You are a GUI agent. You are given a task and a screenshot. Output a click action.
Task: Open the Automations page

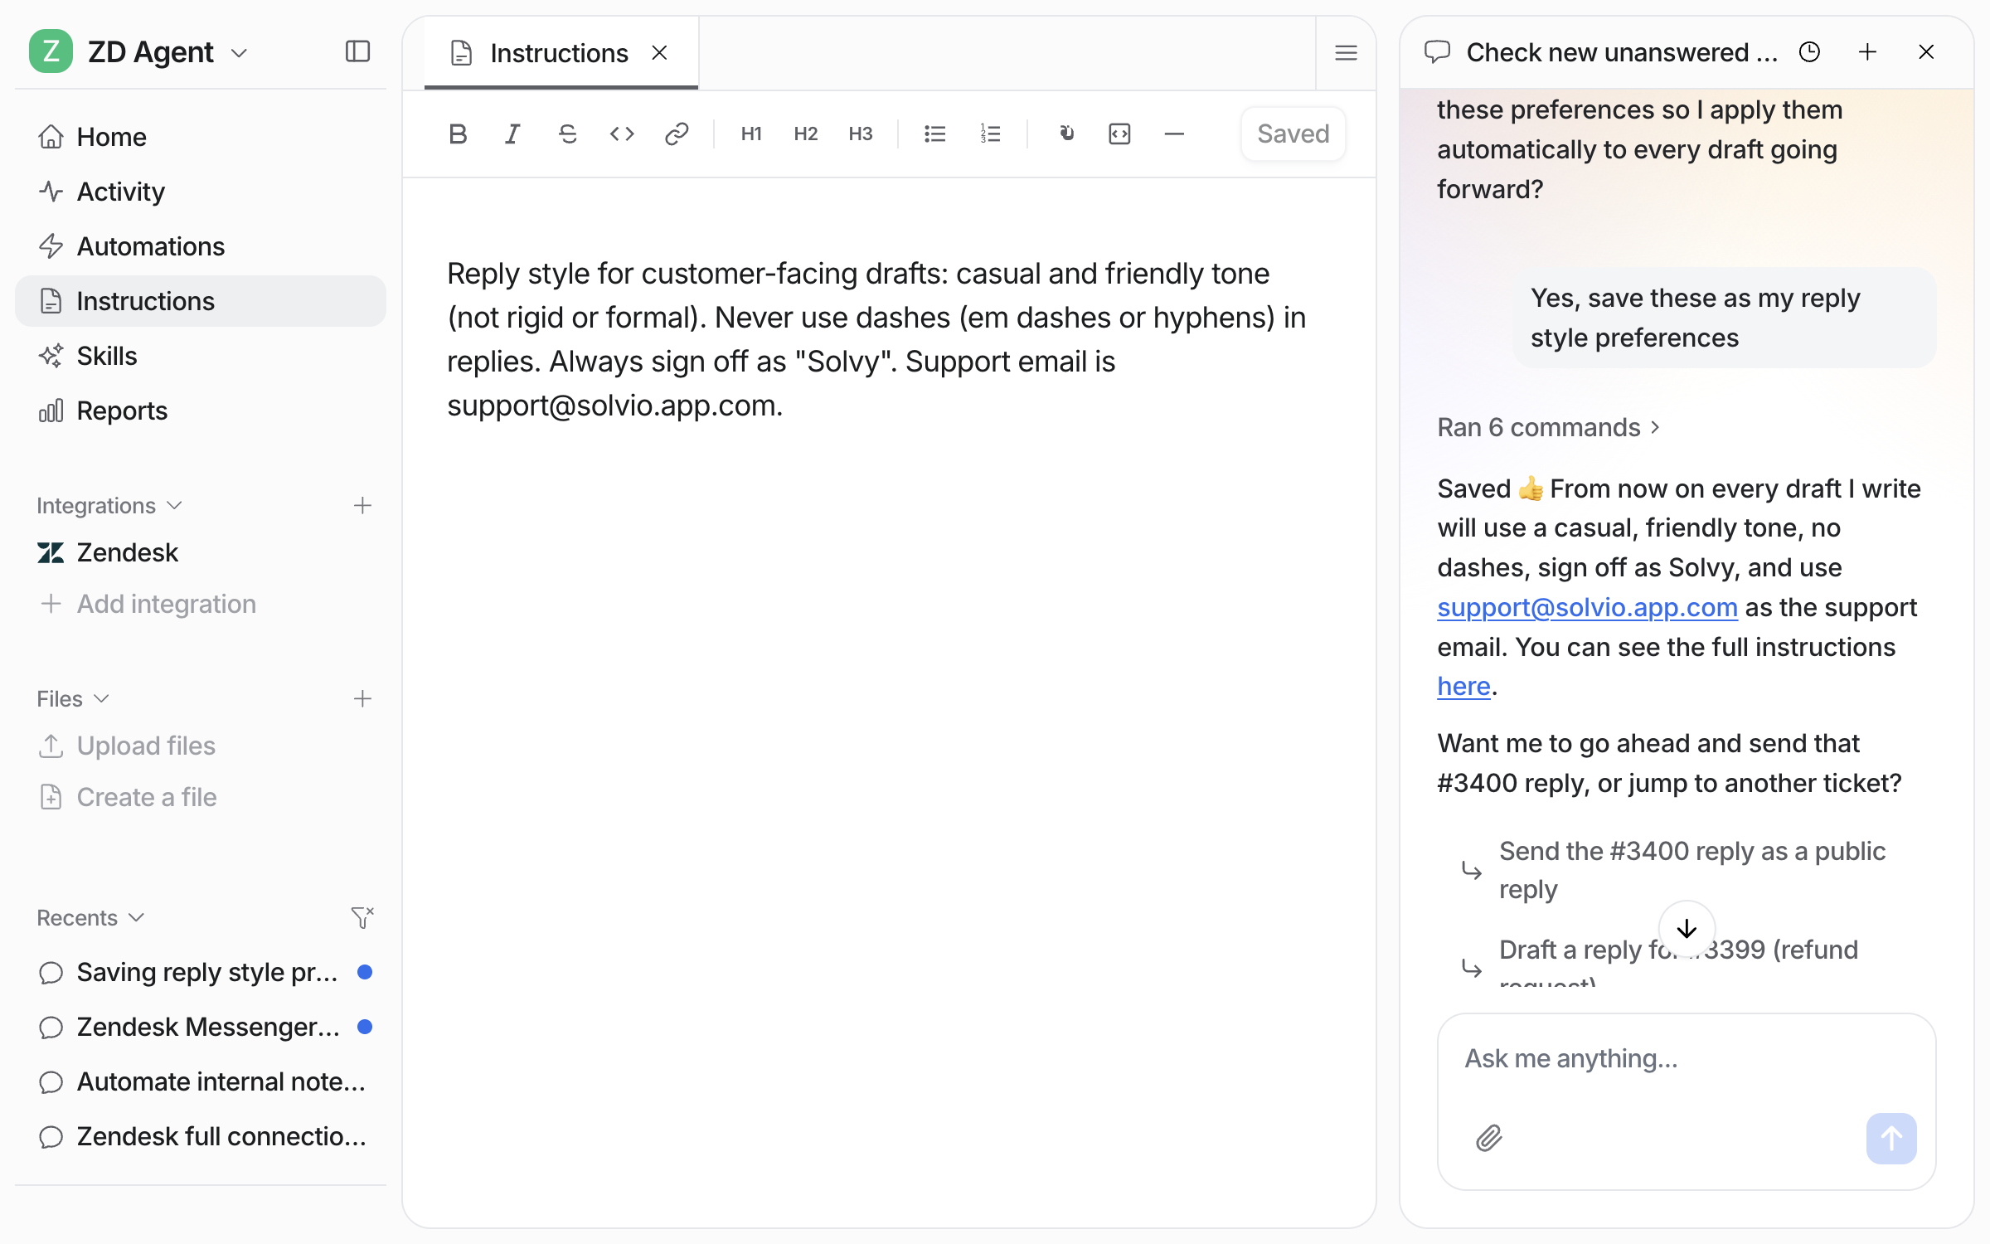click(201, 246)
